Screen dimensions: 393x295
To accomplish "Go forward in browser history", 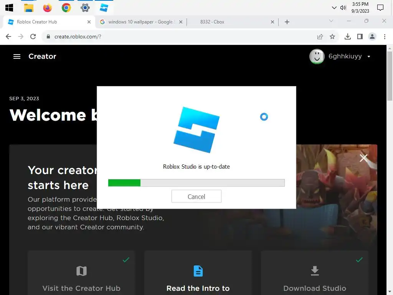I will click(x=21, y=36).
